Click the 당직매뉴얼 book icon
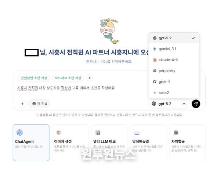217x170 pixels. [137, 133]
